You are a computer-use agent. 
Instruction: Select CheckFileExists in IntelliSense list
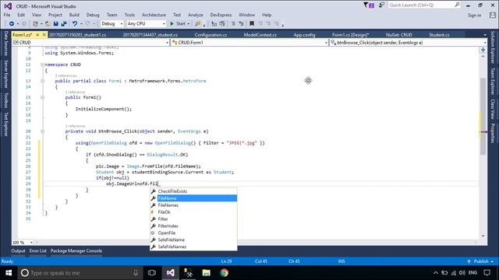(193, 191)
